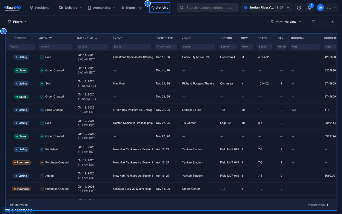Image resolution: width=342 pixels, height=214 pixels.
Task: Click the Row filter input
Action: click(247, 47)
